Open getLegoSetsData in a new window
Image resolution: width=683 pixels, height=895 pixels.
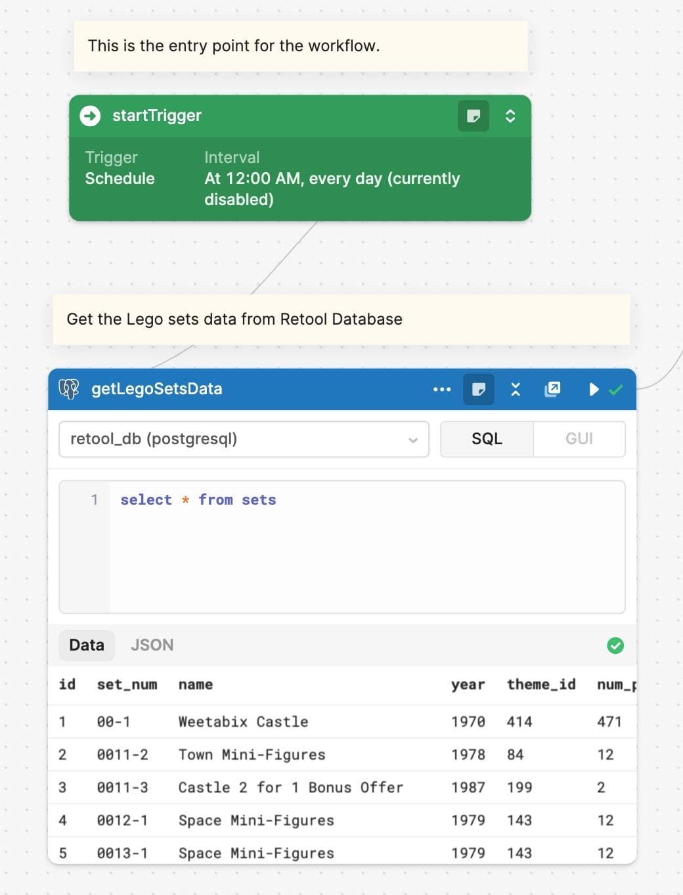click(552, 389)
